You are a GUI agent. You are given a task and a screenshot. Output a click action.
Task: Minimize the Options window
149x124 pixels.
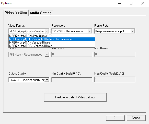(x=120, y=3)
